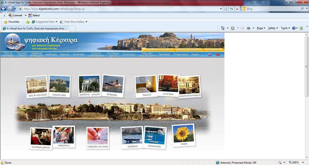Image resolution: width=309 pixels, height=165 pixels.
Task: Click the Select toolbar button
Action: click(34, 15)
